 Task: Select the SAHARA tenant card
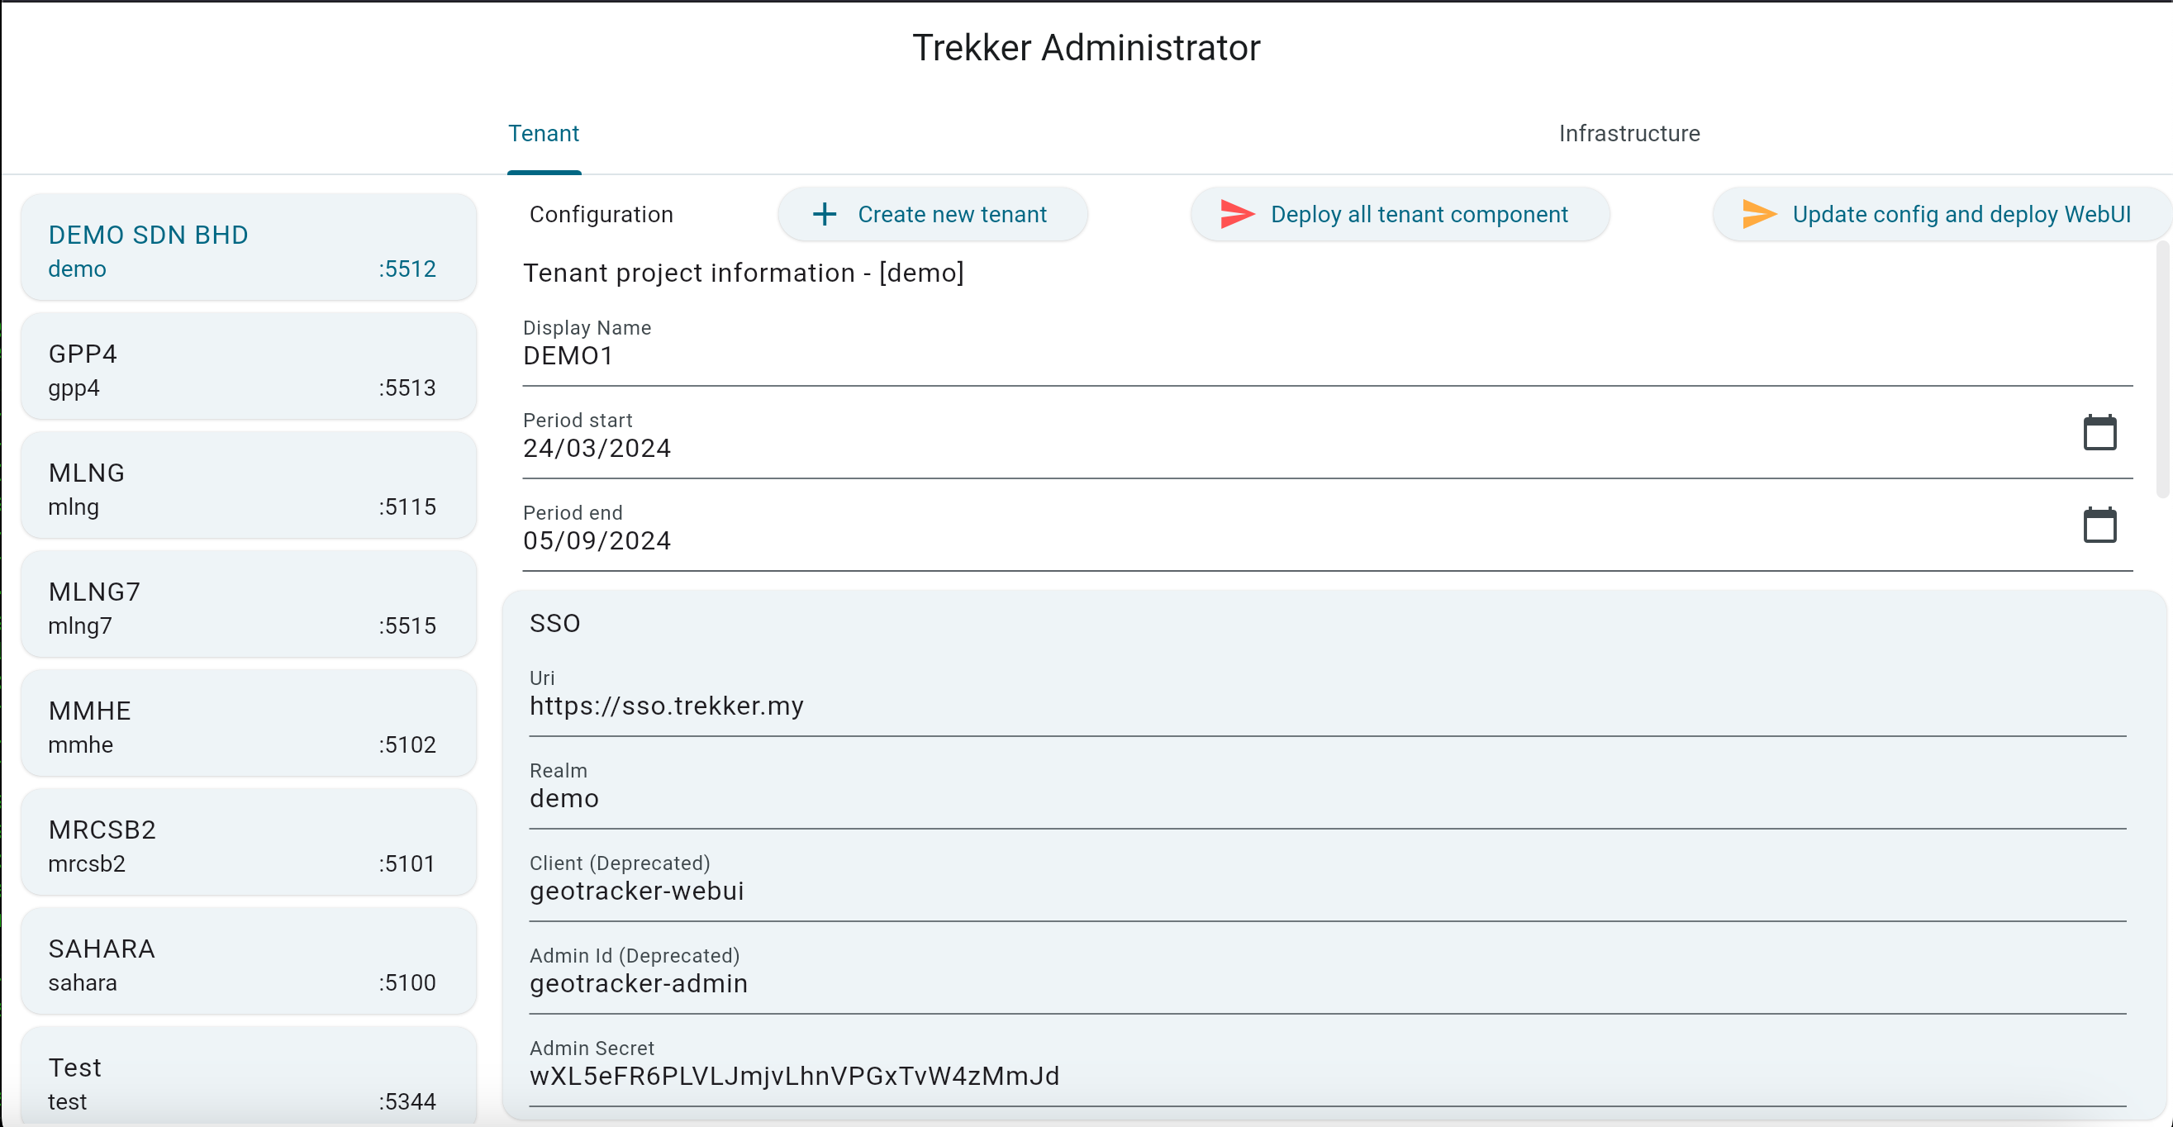coord(248,962)
